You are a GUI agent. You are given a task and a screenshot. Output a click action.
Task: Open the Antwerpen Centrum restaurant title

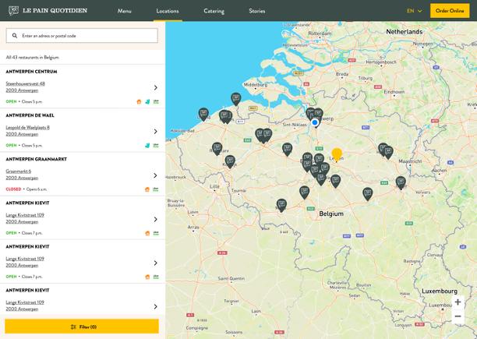31,72
